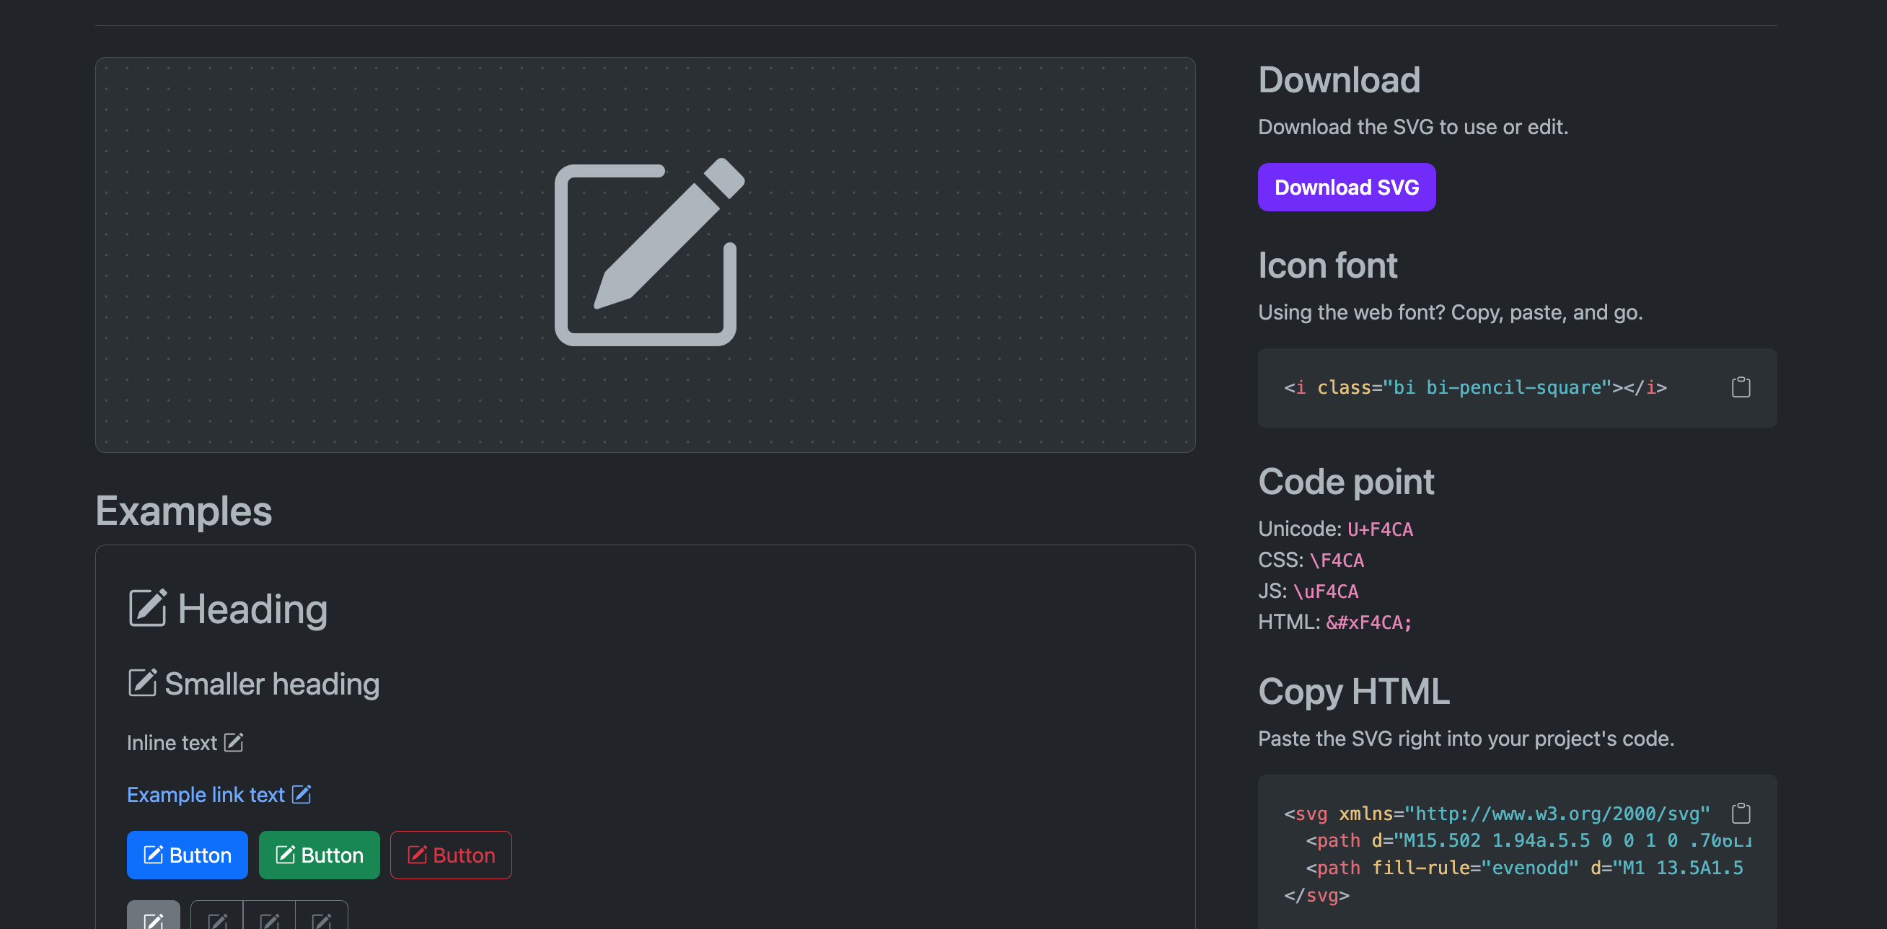Follow the Example link text link
The width and height of the screenshot is (1887, 929).
click(206, 794)
